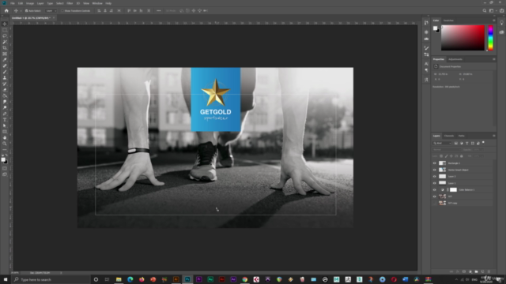Select the Clone Stamp tool
Viewport: 506px width, 284px height.
click(5, 77)
